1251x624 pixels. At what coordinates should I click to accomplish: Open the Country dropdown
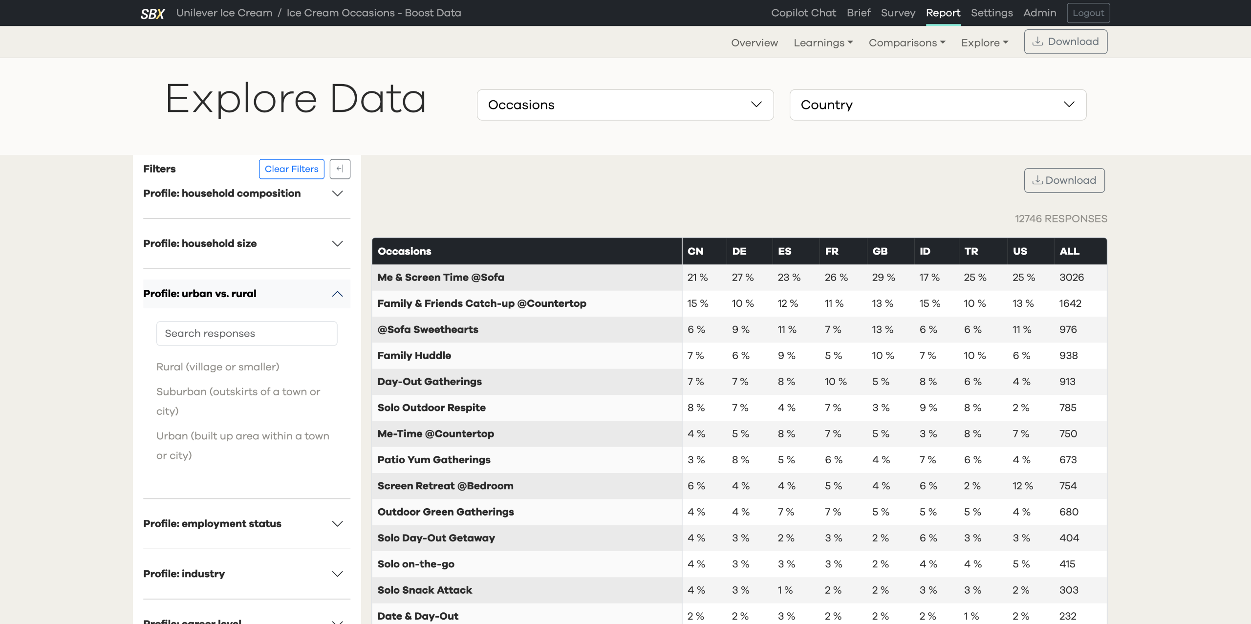[937, 105]
